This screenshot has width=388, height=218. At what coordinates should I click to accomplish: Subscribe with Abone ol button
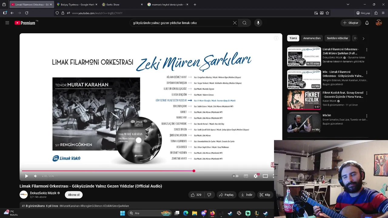(74, 195)
